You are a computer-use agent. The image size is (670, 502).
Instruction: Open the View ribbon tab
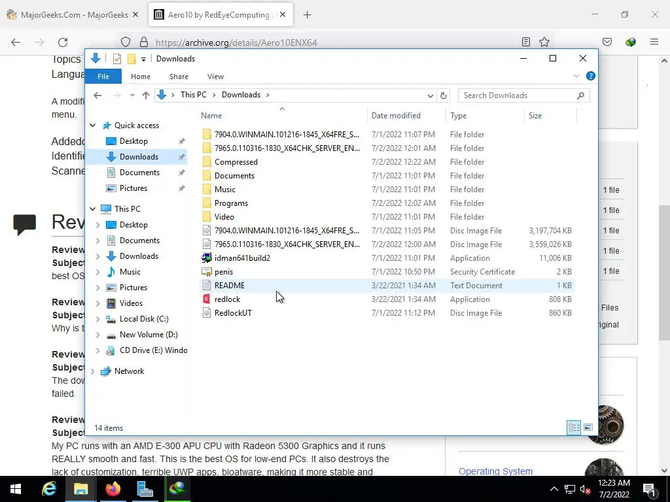pyautogui.click(x=215, y=76)
